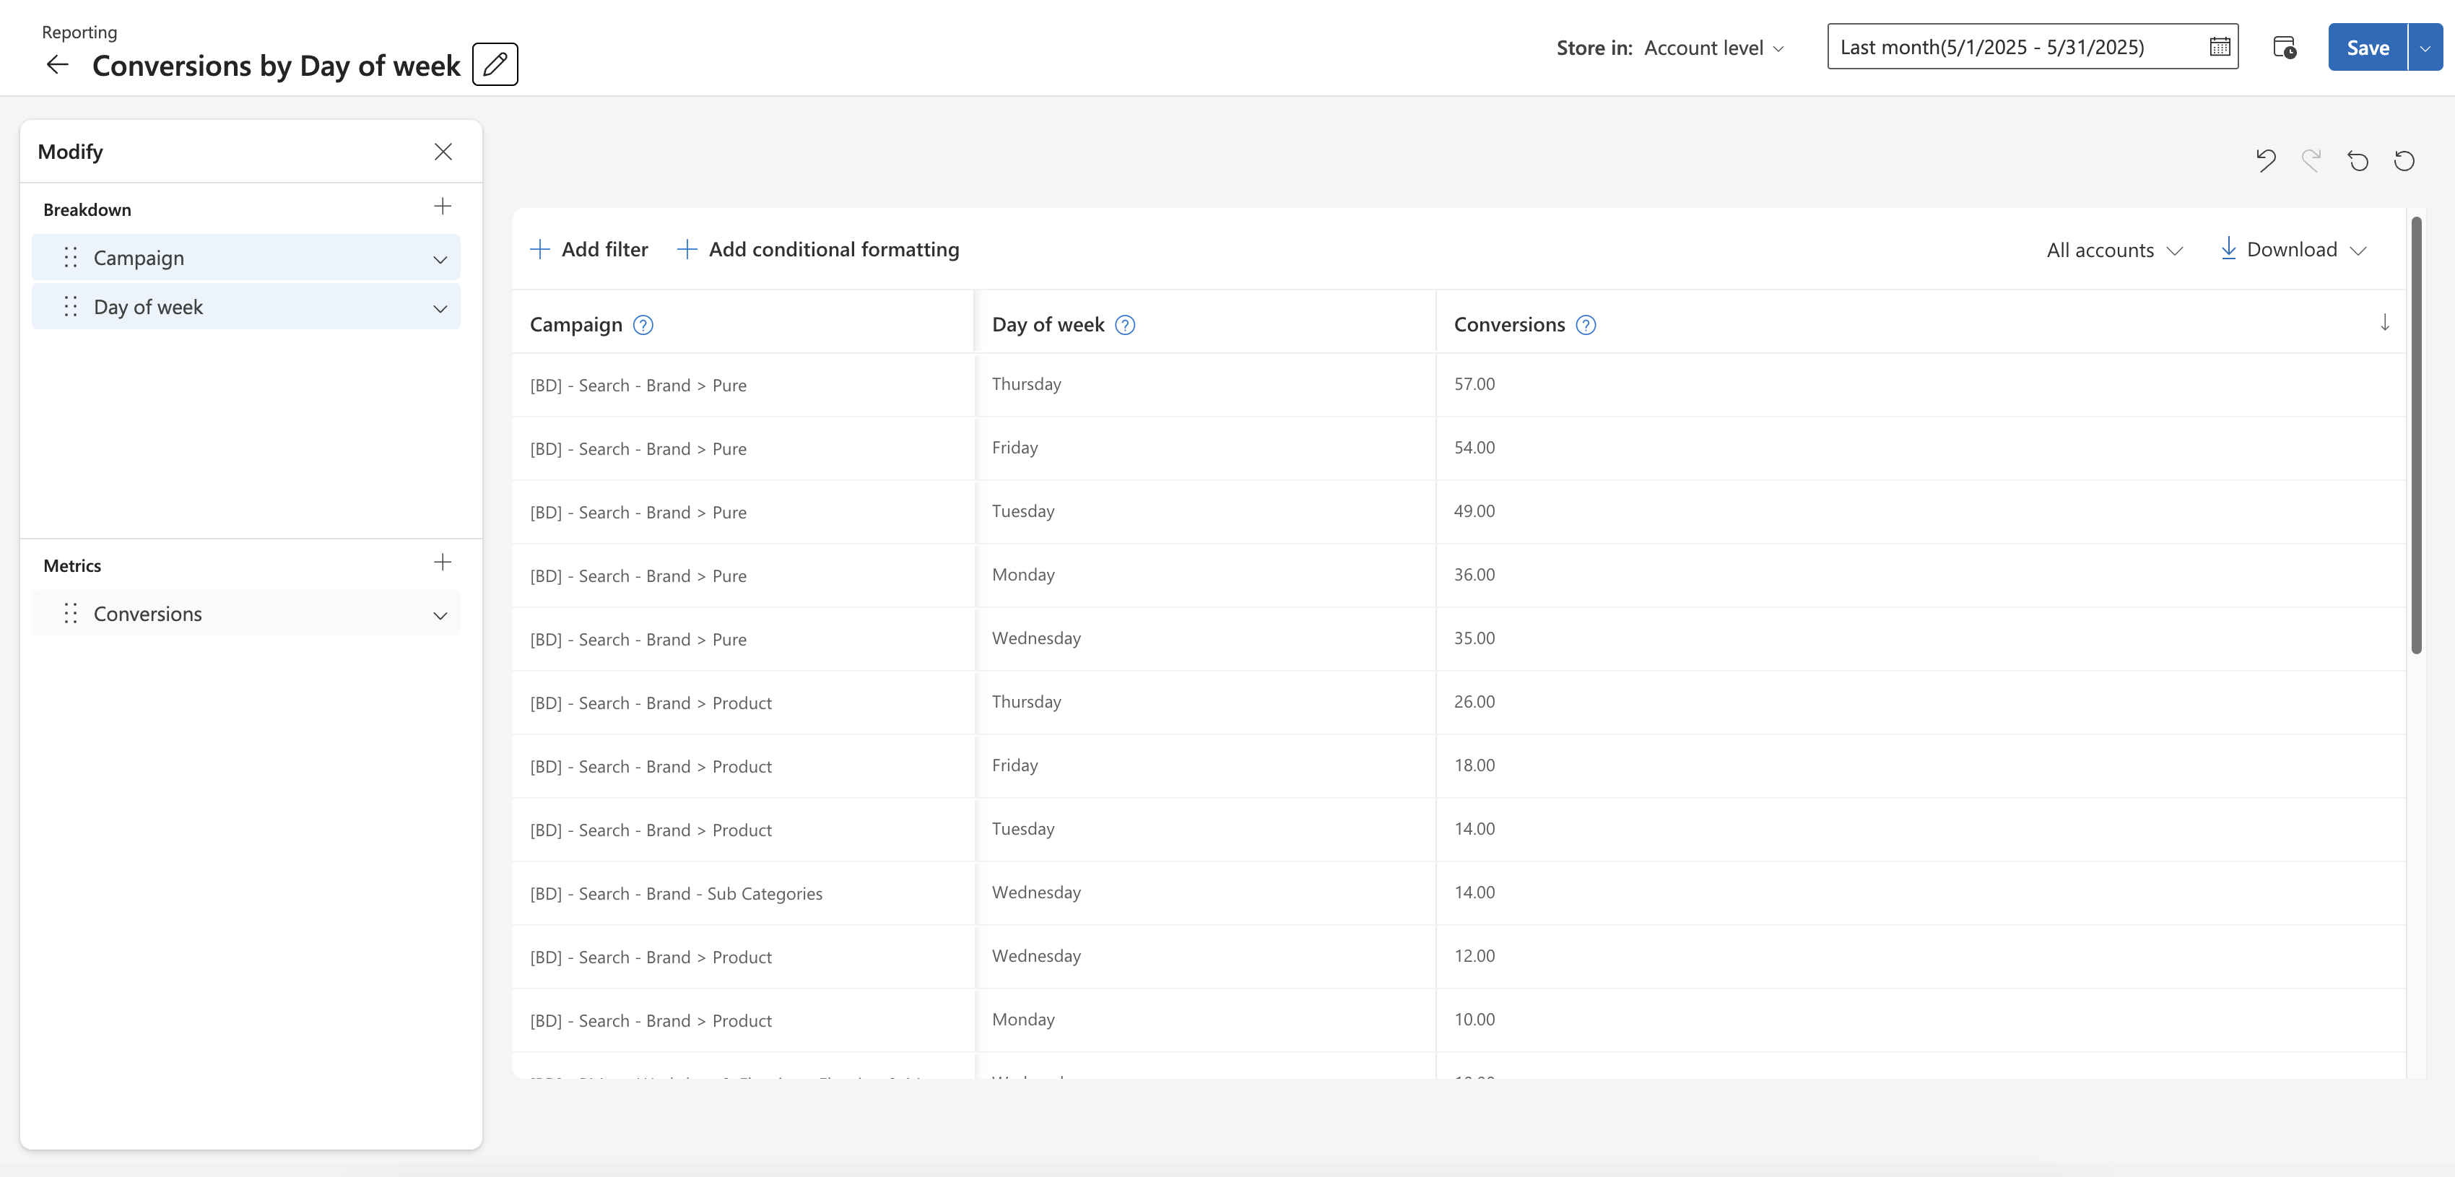
Task: Go back using the left arrow
Action: 58,65
